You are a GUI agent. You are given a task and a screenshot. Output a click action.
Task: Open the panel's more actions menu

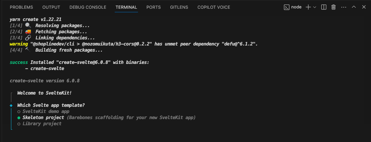(x=344, y=7)
